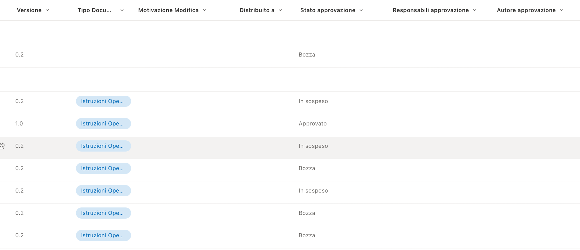
Task: Open the first Istruzioni Operative tag in the table
Action: (x=103, y=101)
